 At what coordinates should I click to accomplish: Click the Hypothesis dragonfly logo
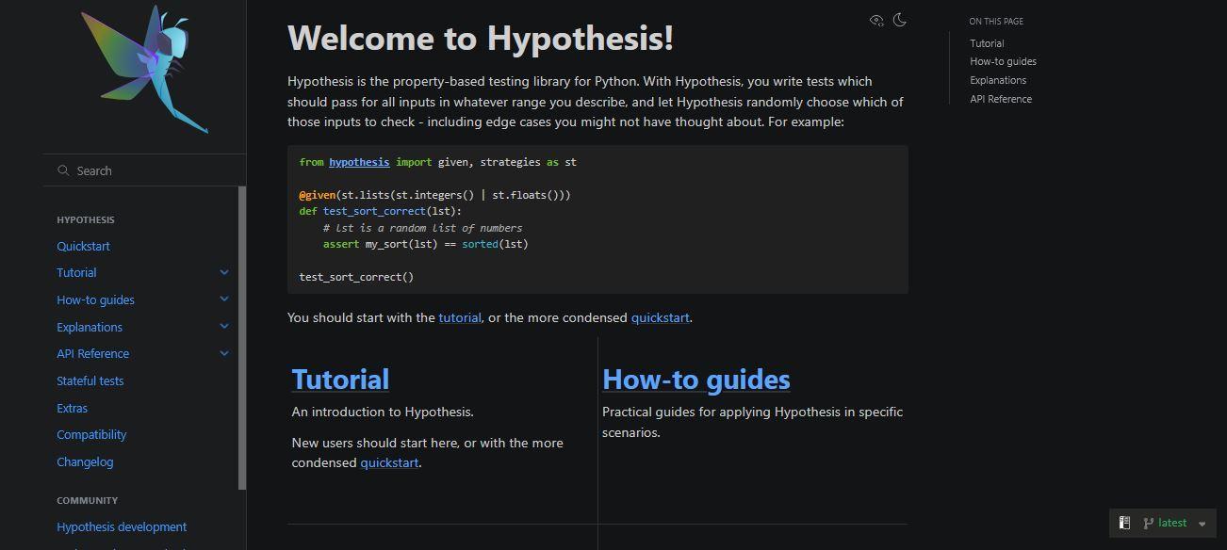[144, 70]
